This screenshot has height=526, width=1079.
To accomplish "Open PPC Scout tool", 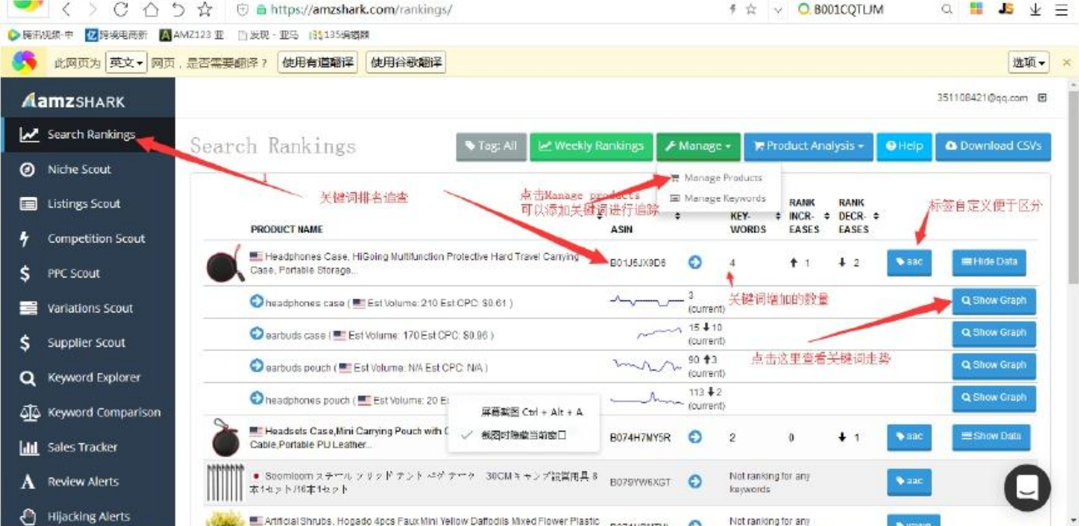I will coord(73,273).
